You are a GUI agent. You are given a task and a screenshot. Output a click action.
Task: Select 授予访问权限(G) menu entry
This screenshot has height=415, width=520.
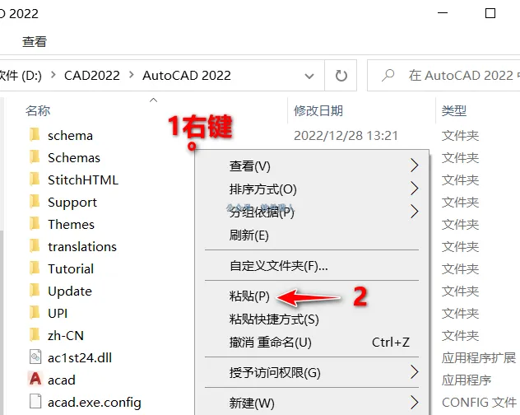point(312,372)
